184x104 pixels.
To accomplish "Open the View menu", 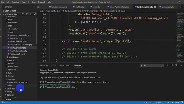I will pos(23,2).
